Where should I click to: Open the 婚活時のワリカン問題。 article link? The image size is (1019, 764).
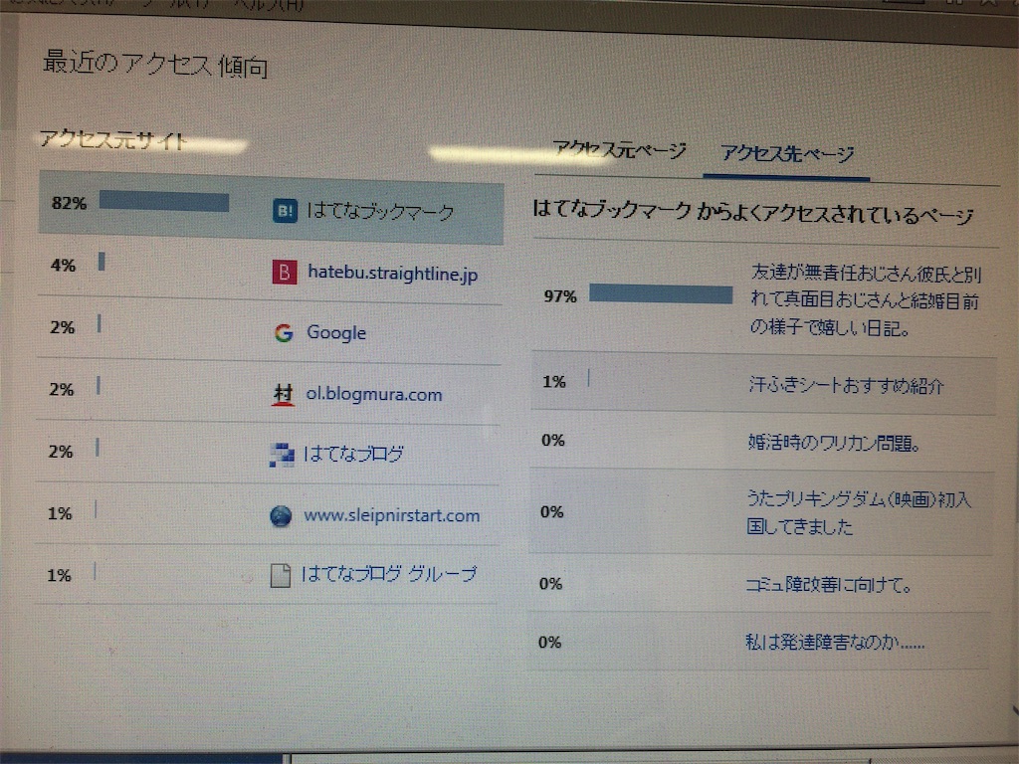(834, 443)
